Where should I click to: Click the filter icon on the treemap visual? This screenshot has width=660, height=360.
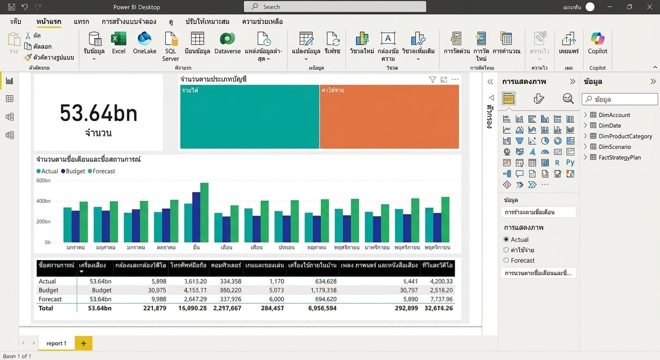tap(432, 80)
